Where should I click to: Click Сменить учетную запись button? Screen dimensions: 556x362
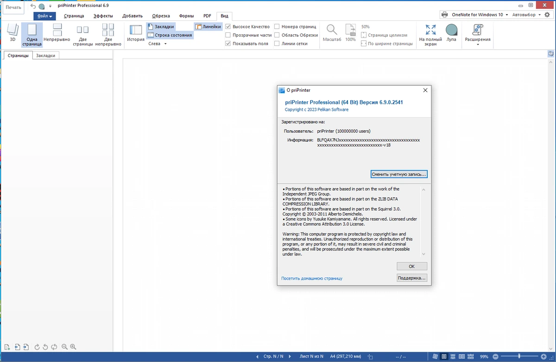tap(399, 174)
